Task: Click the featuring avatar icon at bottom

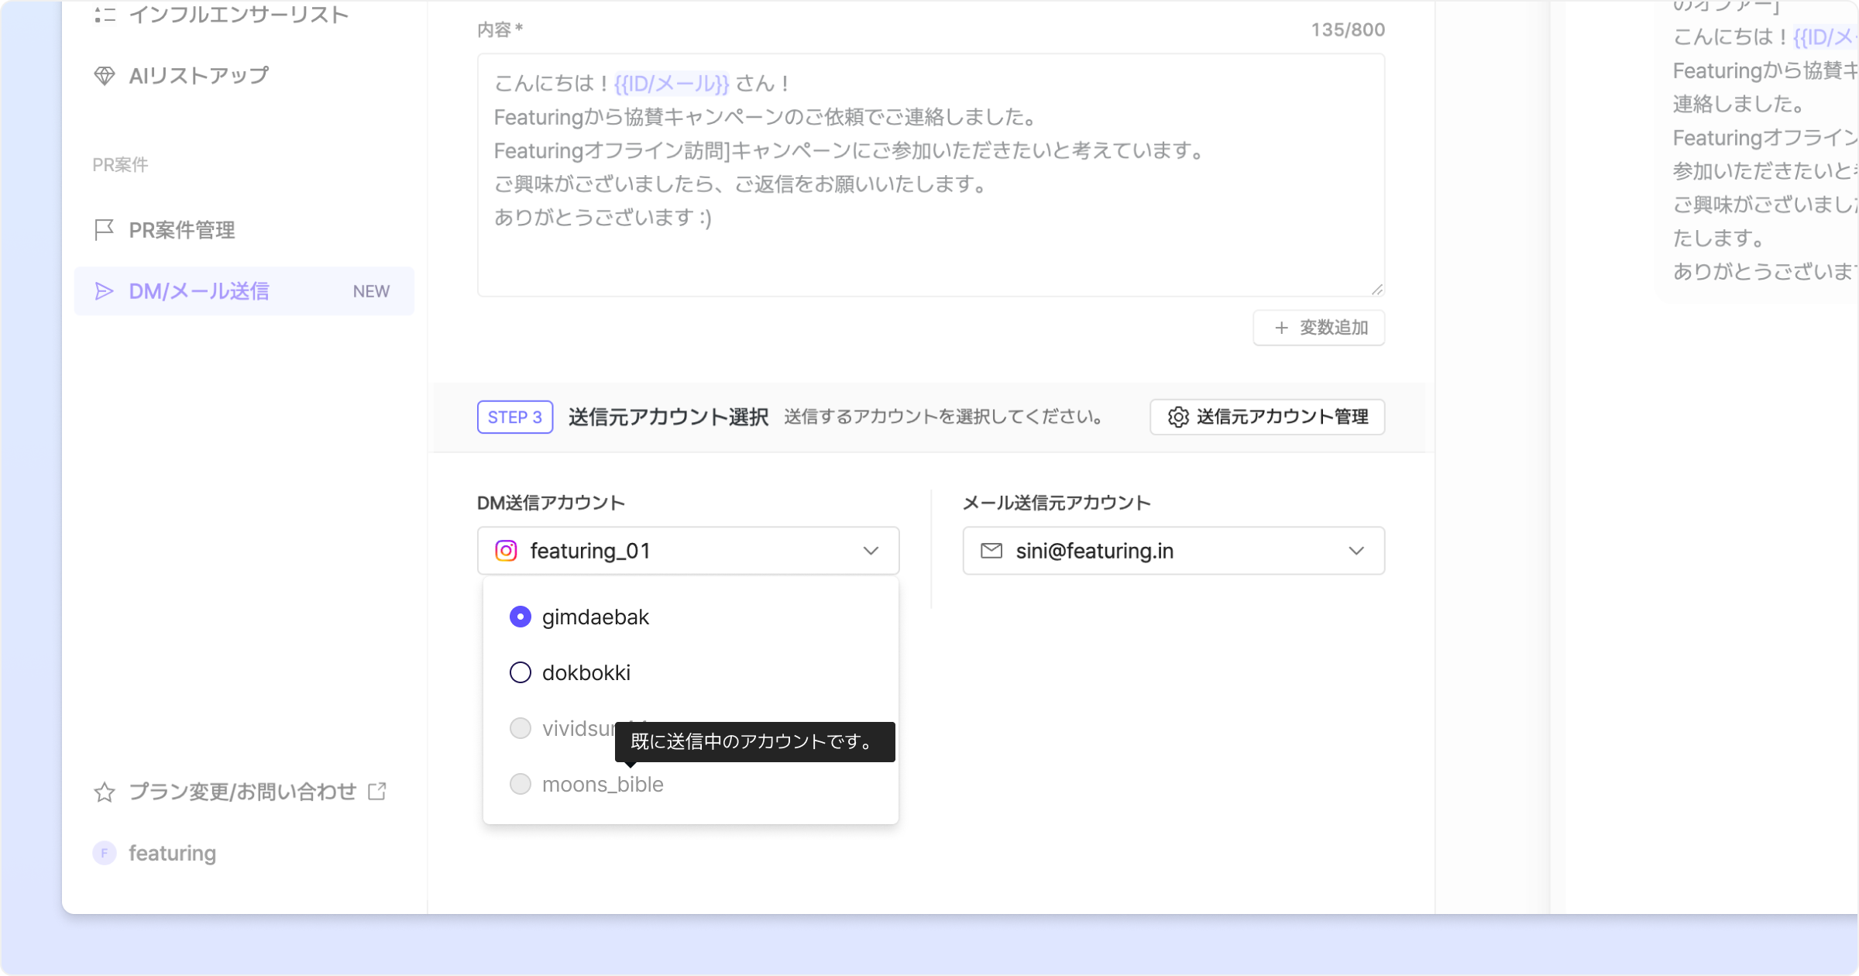Action: (x=105, y=853)
